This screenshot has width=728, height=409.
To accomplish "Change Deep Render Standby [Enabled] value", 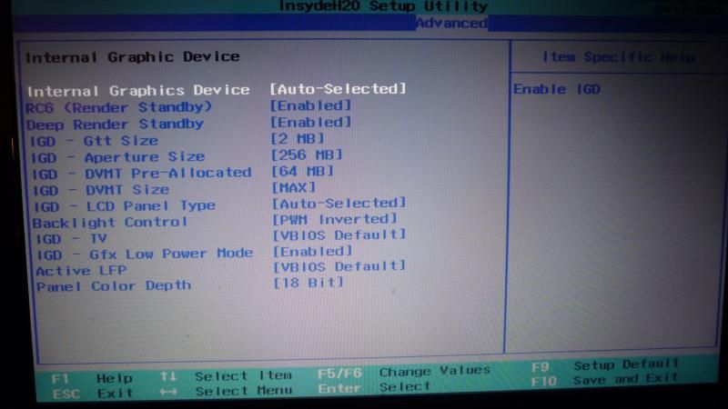I will pyautogui.click(x=311, y=123).
